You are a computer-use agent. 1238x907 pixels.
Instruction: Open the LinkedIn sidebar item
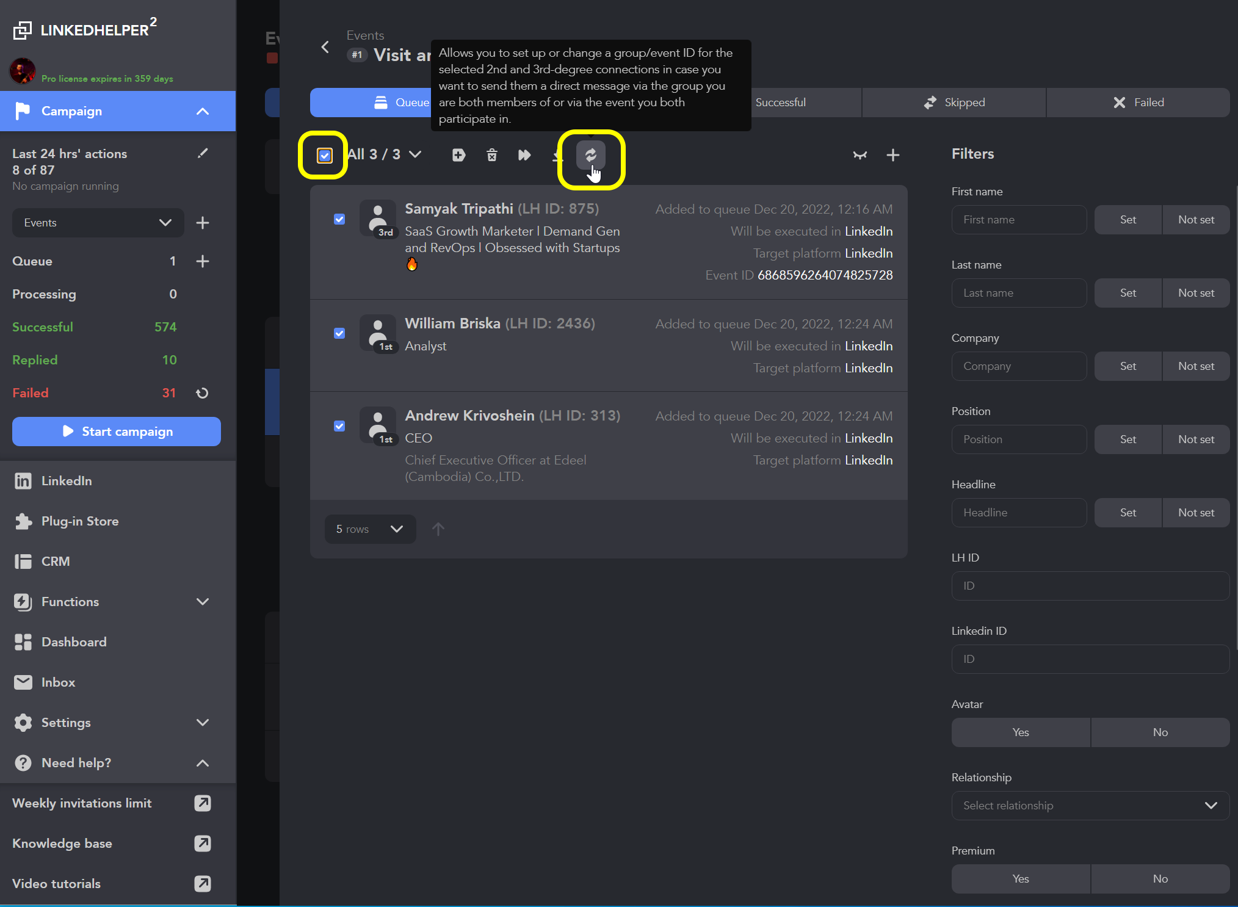coord(118,481)
